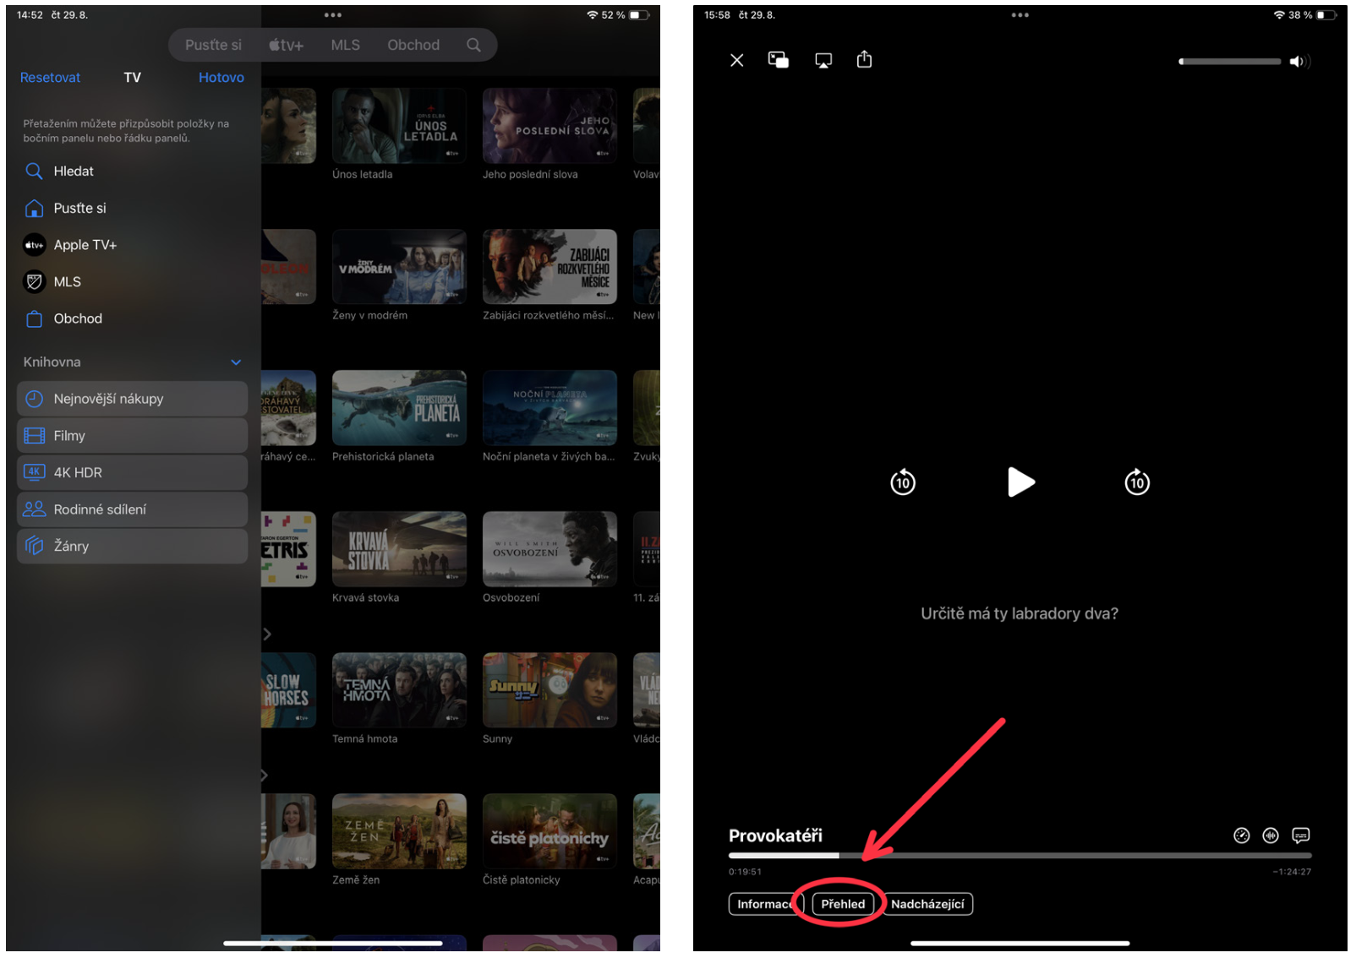
Task: Tap Hotovo to finish editing
Action: click(221, 78)
